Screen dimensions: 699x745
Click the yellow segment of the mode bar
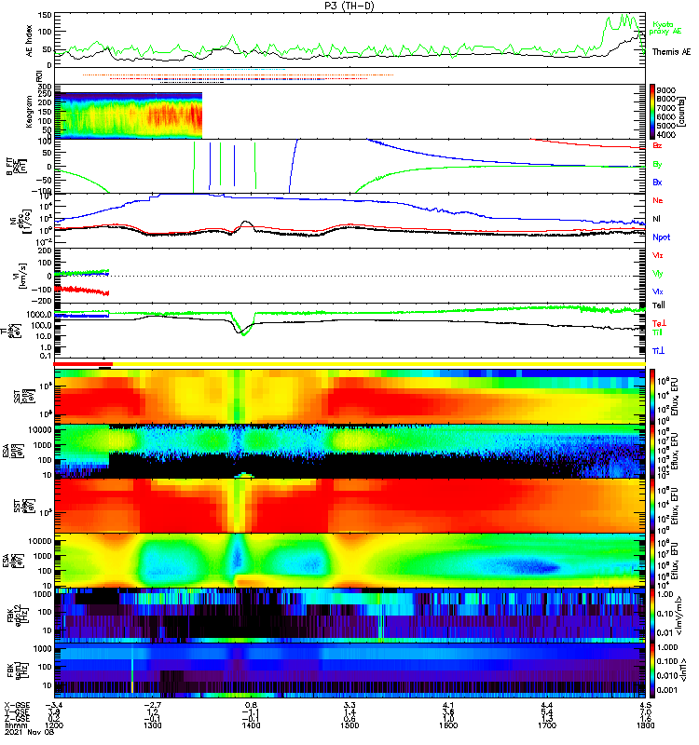tap(379, 364)
